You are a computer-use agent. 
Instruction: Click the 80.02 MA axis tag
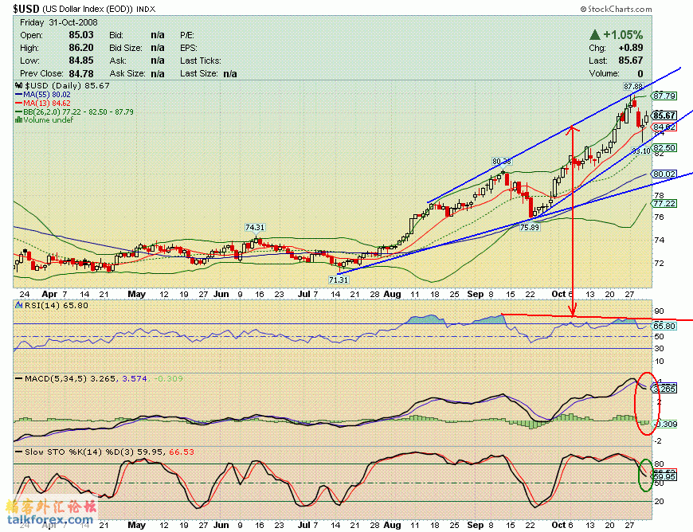pos(664,174)
